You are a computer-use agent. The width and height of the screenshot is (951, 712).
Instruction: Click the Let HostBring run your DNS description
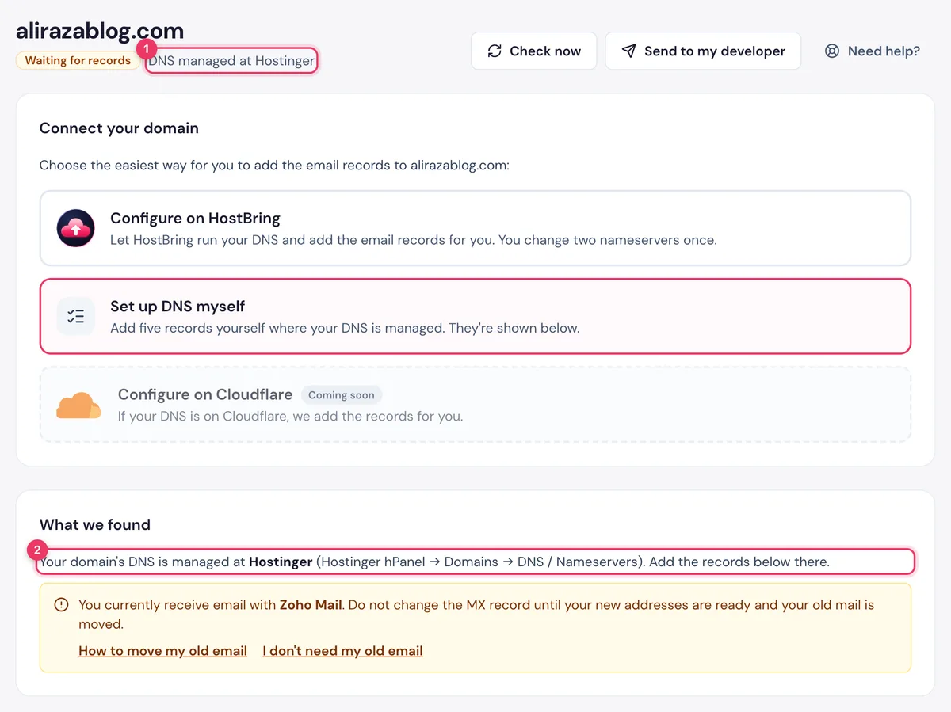414,239
